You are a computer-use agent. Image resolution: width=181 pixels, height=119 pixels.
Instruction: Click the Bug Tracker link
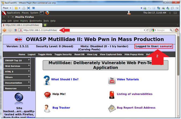coord(61,108)
